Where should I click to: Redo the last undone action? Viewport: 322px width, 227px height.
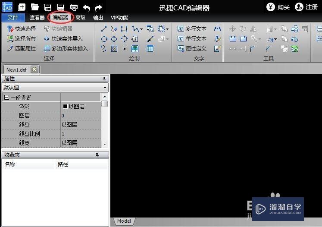[99, 8]
